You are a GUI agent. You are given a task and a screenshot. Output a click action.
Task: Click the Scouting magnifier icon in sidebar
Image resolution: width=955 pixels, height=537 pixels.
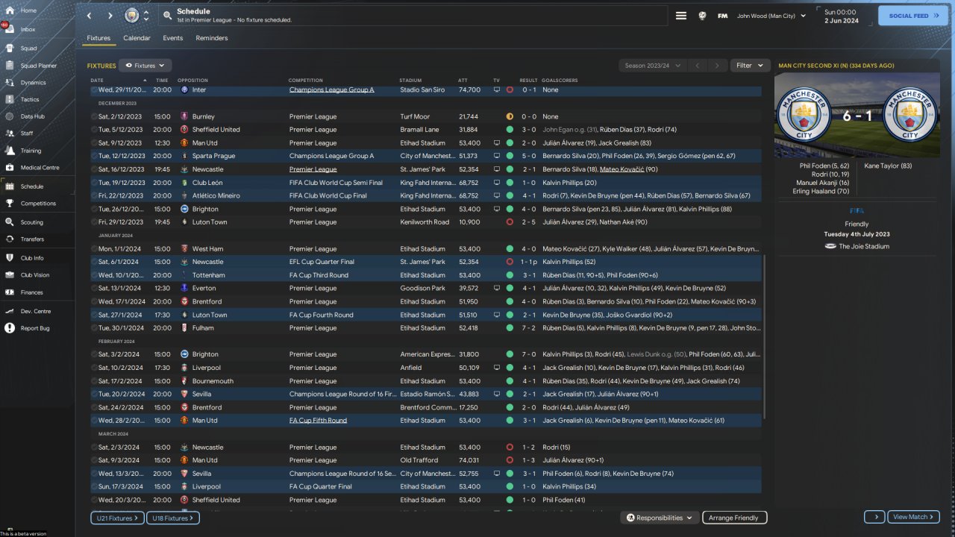(10, 222)
